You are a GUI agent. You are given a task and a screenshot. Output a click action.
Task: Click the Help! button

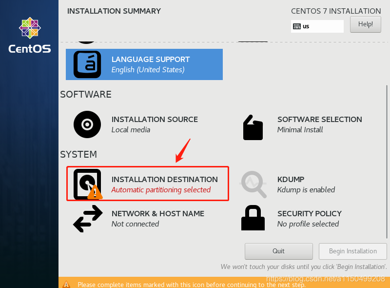[365, 24]
